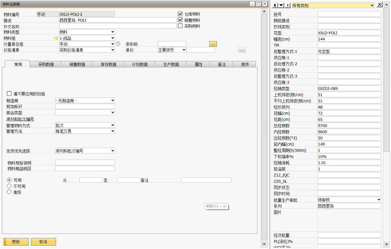Screen dimensions: 391x249
Task: Select 不可用 radio button
Action: click(9, 186)
